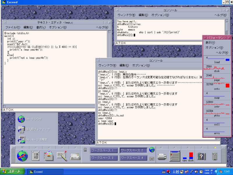This screenshot has width=233, height=175.
Task: Toggle KANA in the IME language bar
Action: [x=207, y=173]
